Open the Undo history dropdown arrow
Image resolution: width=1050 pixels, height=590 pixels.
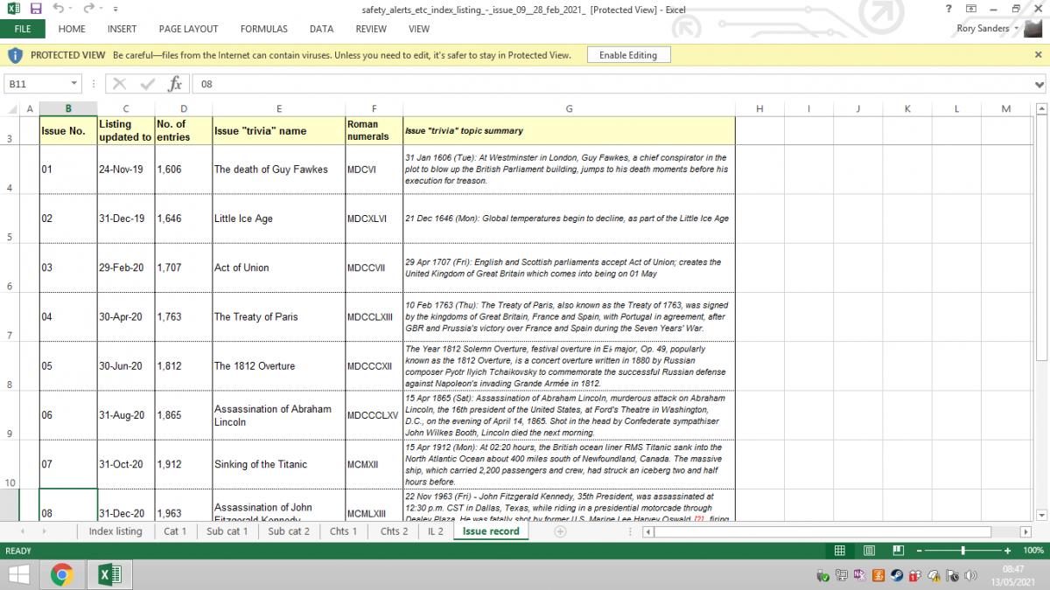coord(70,10)
